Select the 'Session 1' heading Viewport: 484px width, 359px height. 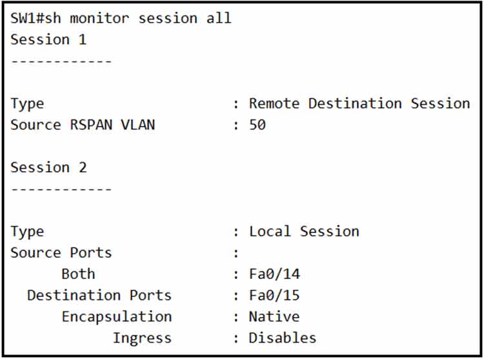[48, 39]
